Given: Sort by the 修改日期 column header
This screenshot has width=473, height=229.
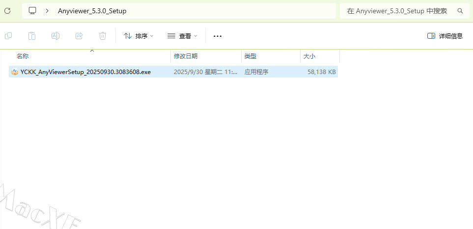Looking at the screenshot, I should tap(186, 56).
